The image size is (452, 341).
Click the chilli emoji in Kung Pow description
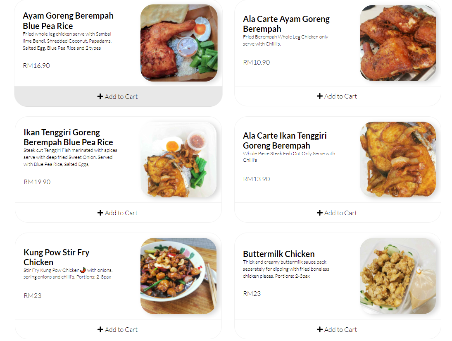[x=83, y=270]
